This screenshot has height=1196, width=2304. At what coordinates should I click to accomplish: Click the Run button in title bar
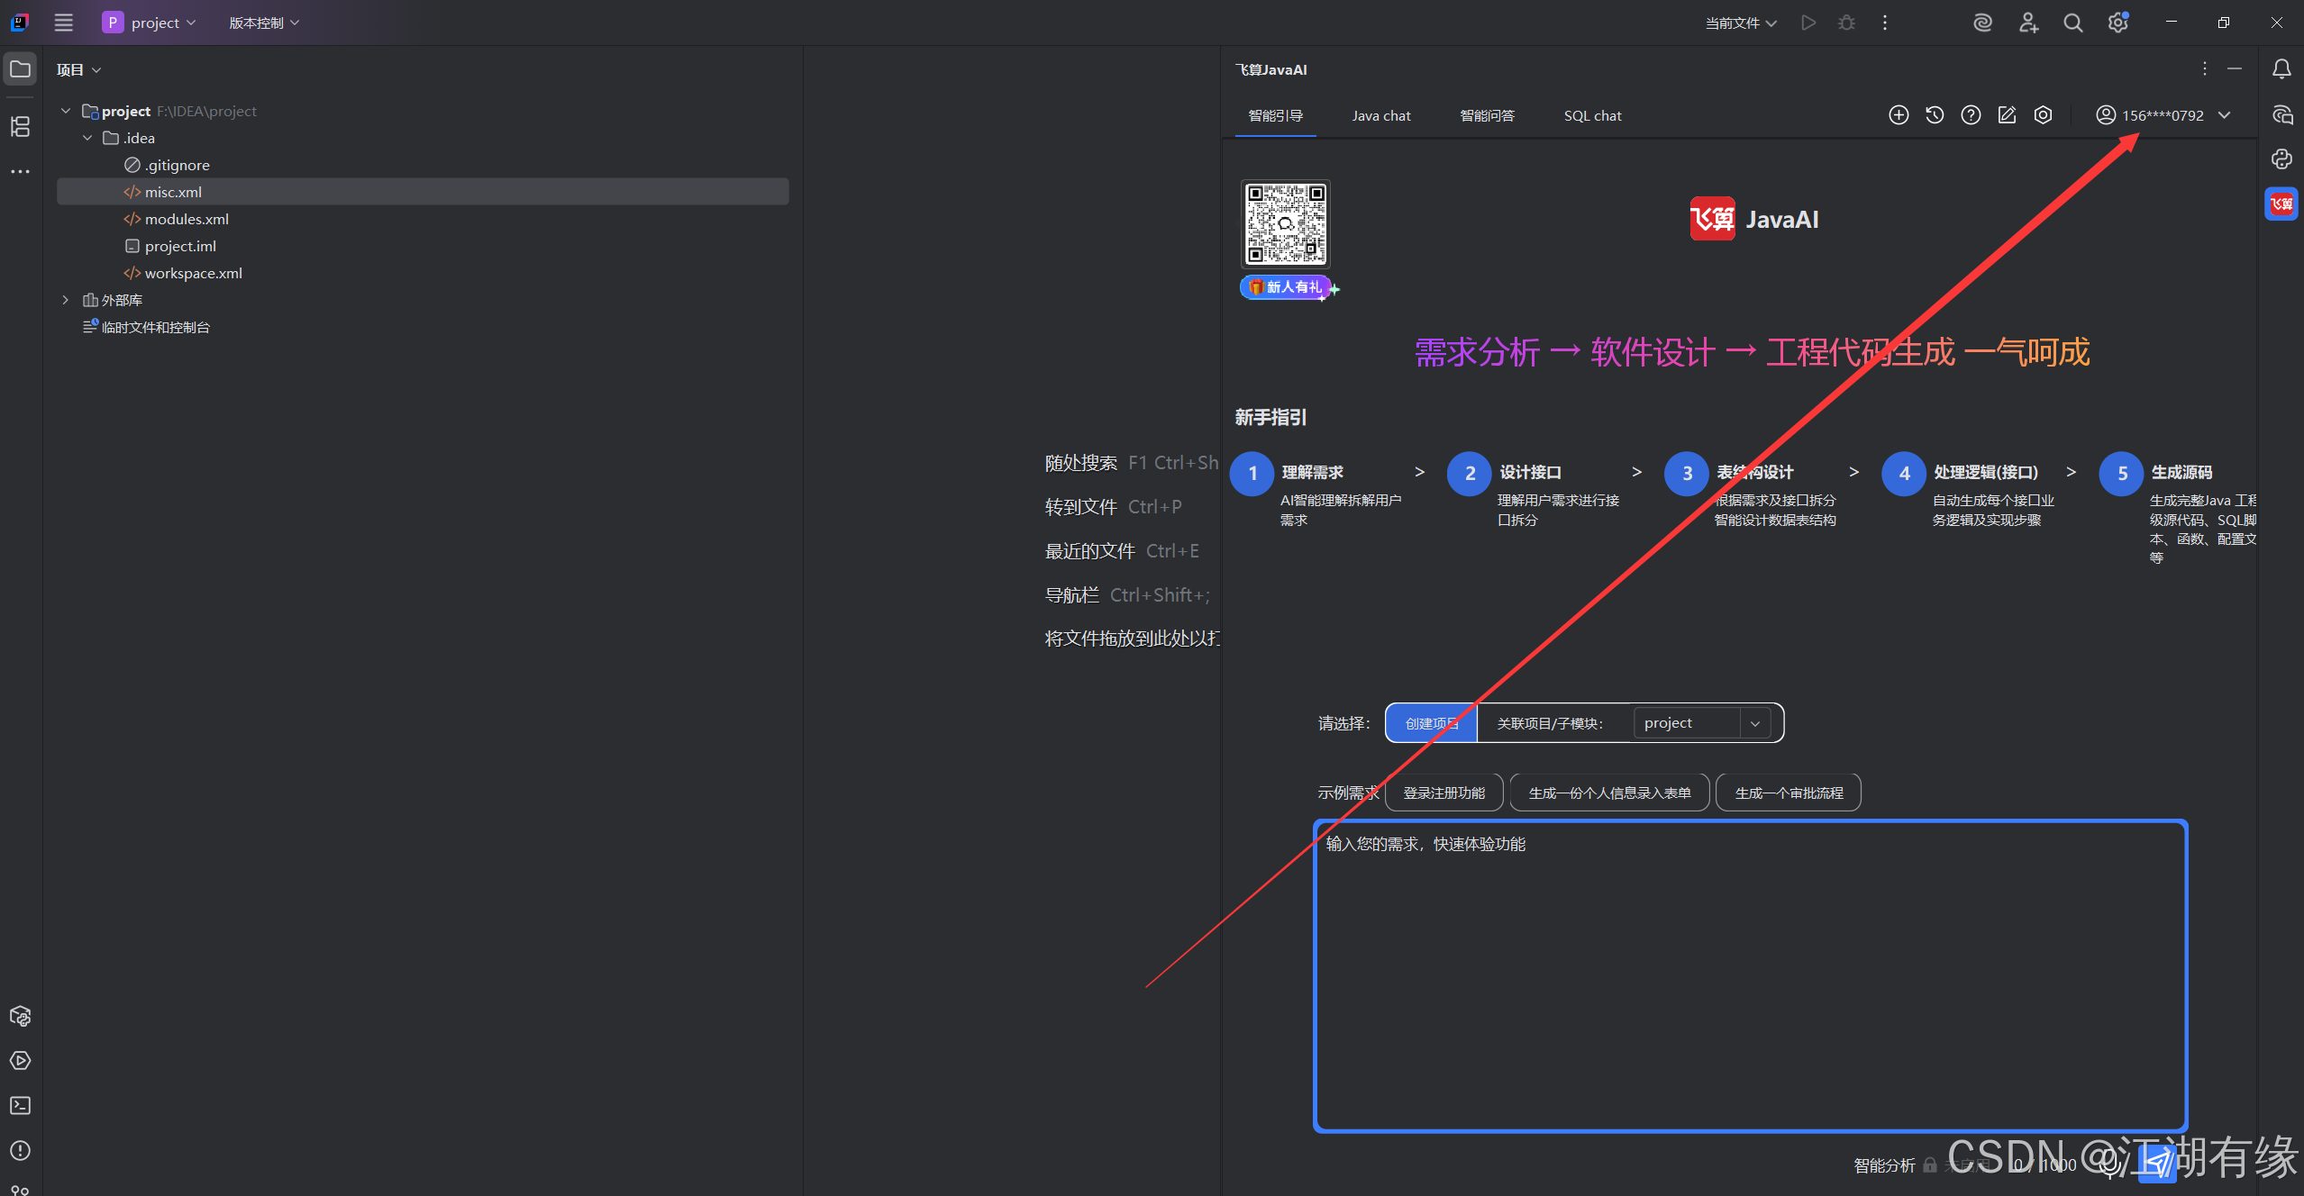1808,23
